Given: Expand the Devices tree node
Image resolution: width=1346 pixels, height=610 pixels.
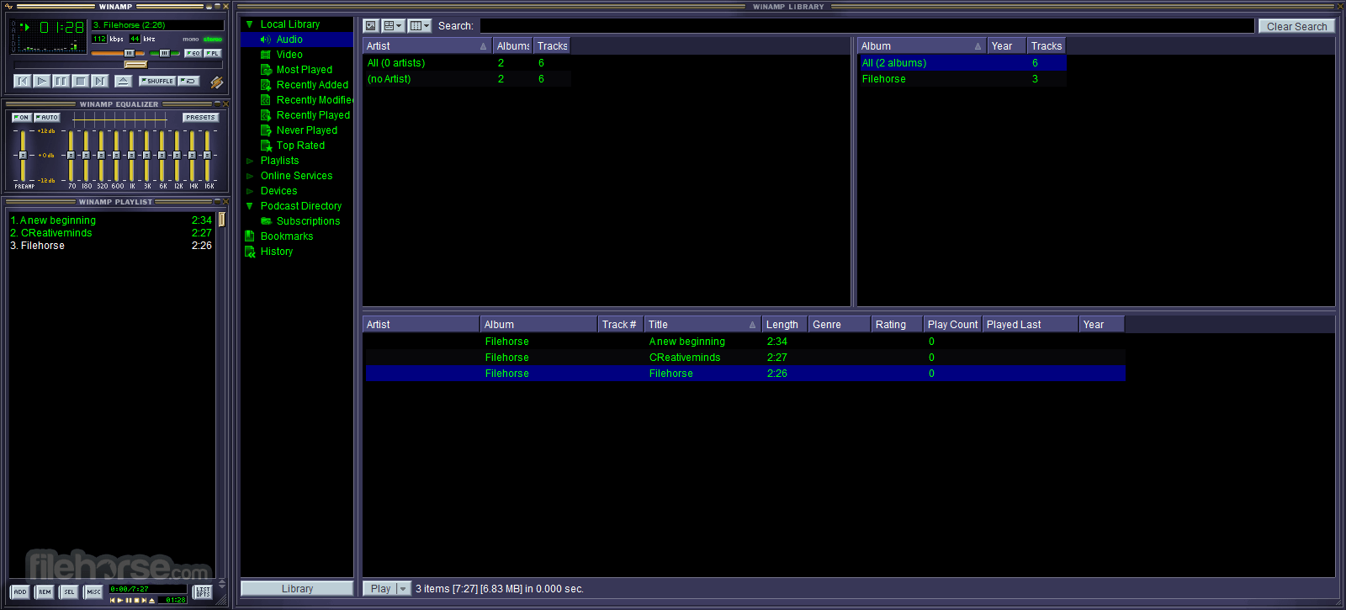Looking at the screenshot, I should pos(249,191).
